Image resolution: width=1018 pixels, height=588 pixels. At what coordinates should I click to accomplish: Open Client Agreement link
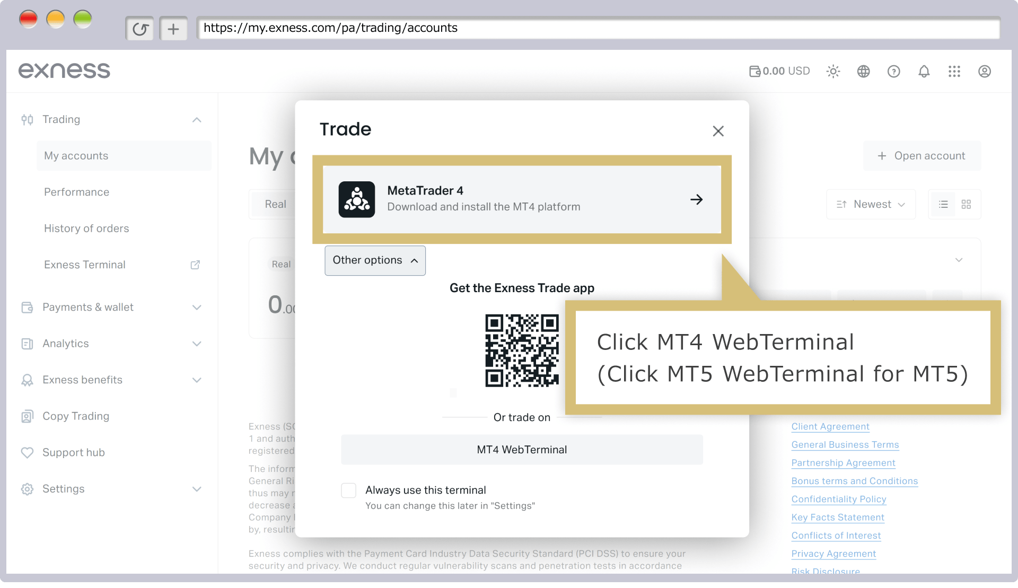(830, 427)
